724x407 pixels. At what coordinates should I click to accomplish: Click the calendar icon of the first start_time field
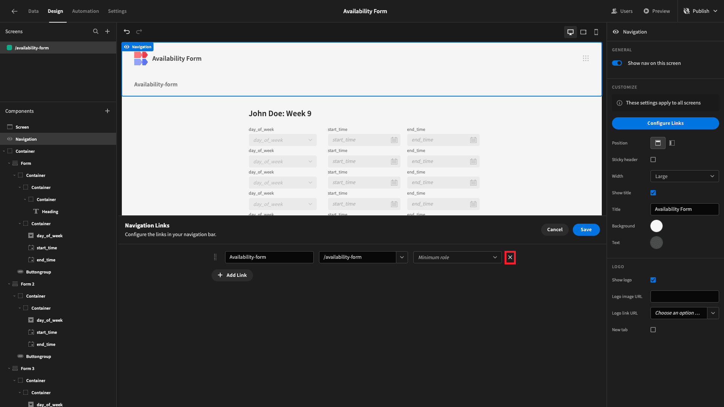pyautogui.click(x=394, y=140)
